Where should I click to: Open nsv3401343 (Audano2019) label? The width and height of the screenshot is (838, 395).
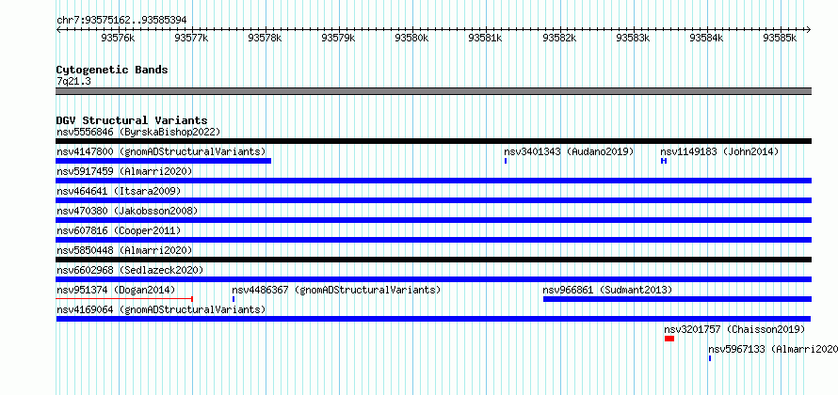coord(569,151)
